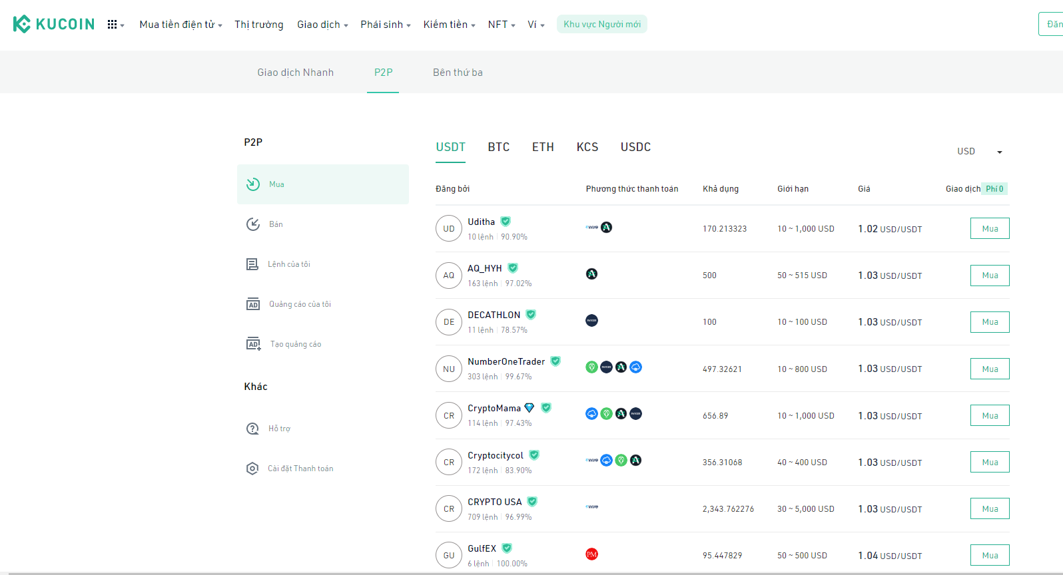Click the Lệnh của tôi list icon

coord(252,264)
